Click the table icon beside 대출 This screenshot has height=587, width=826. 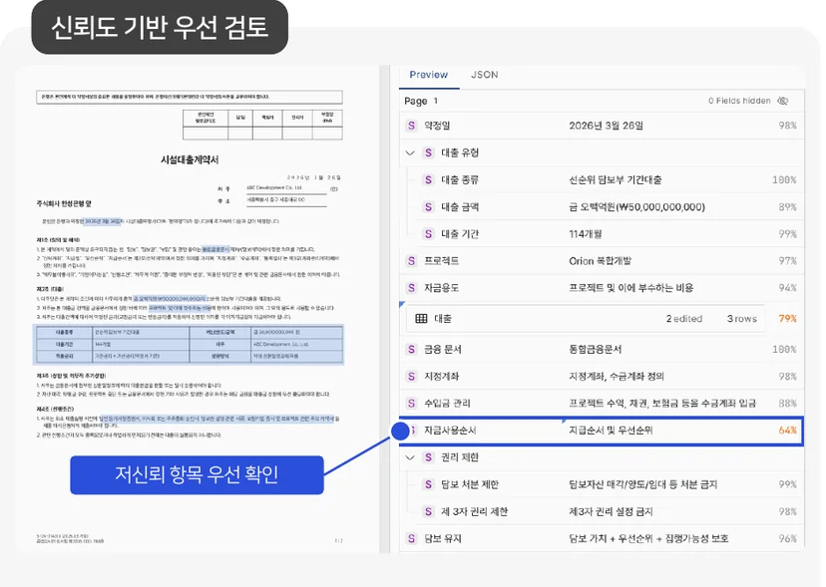point(421,319)
